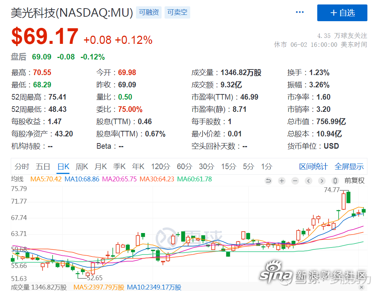Zoom out the K-line chart

295,181
